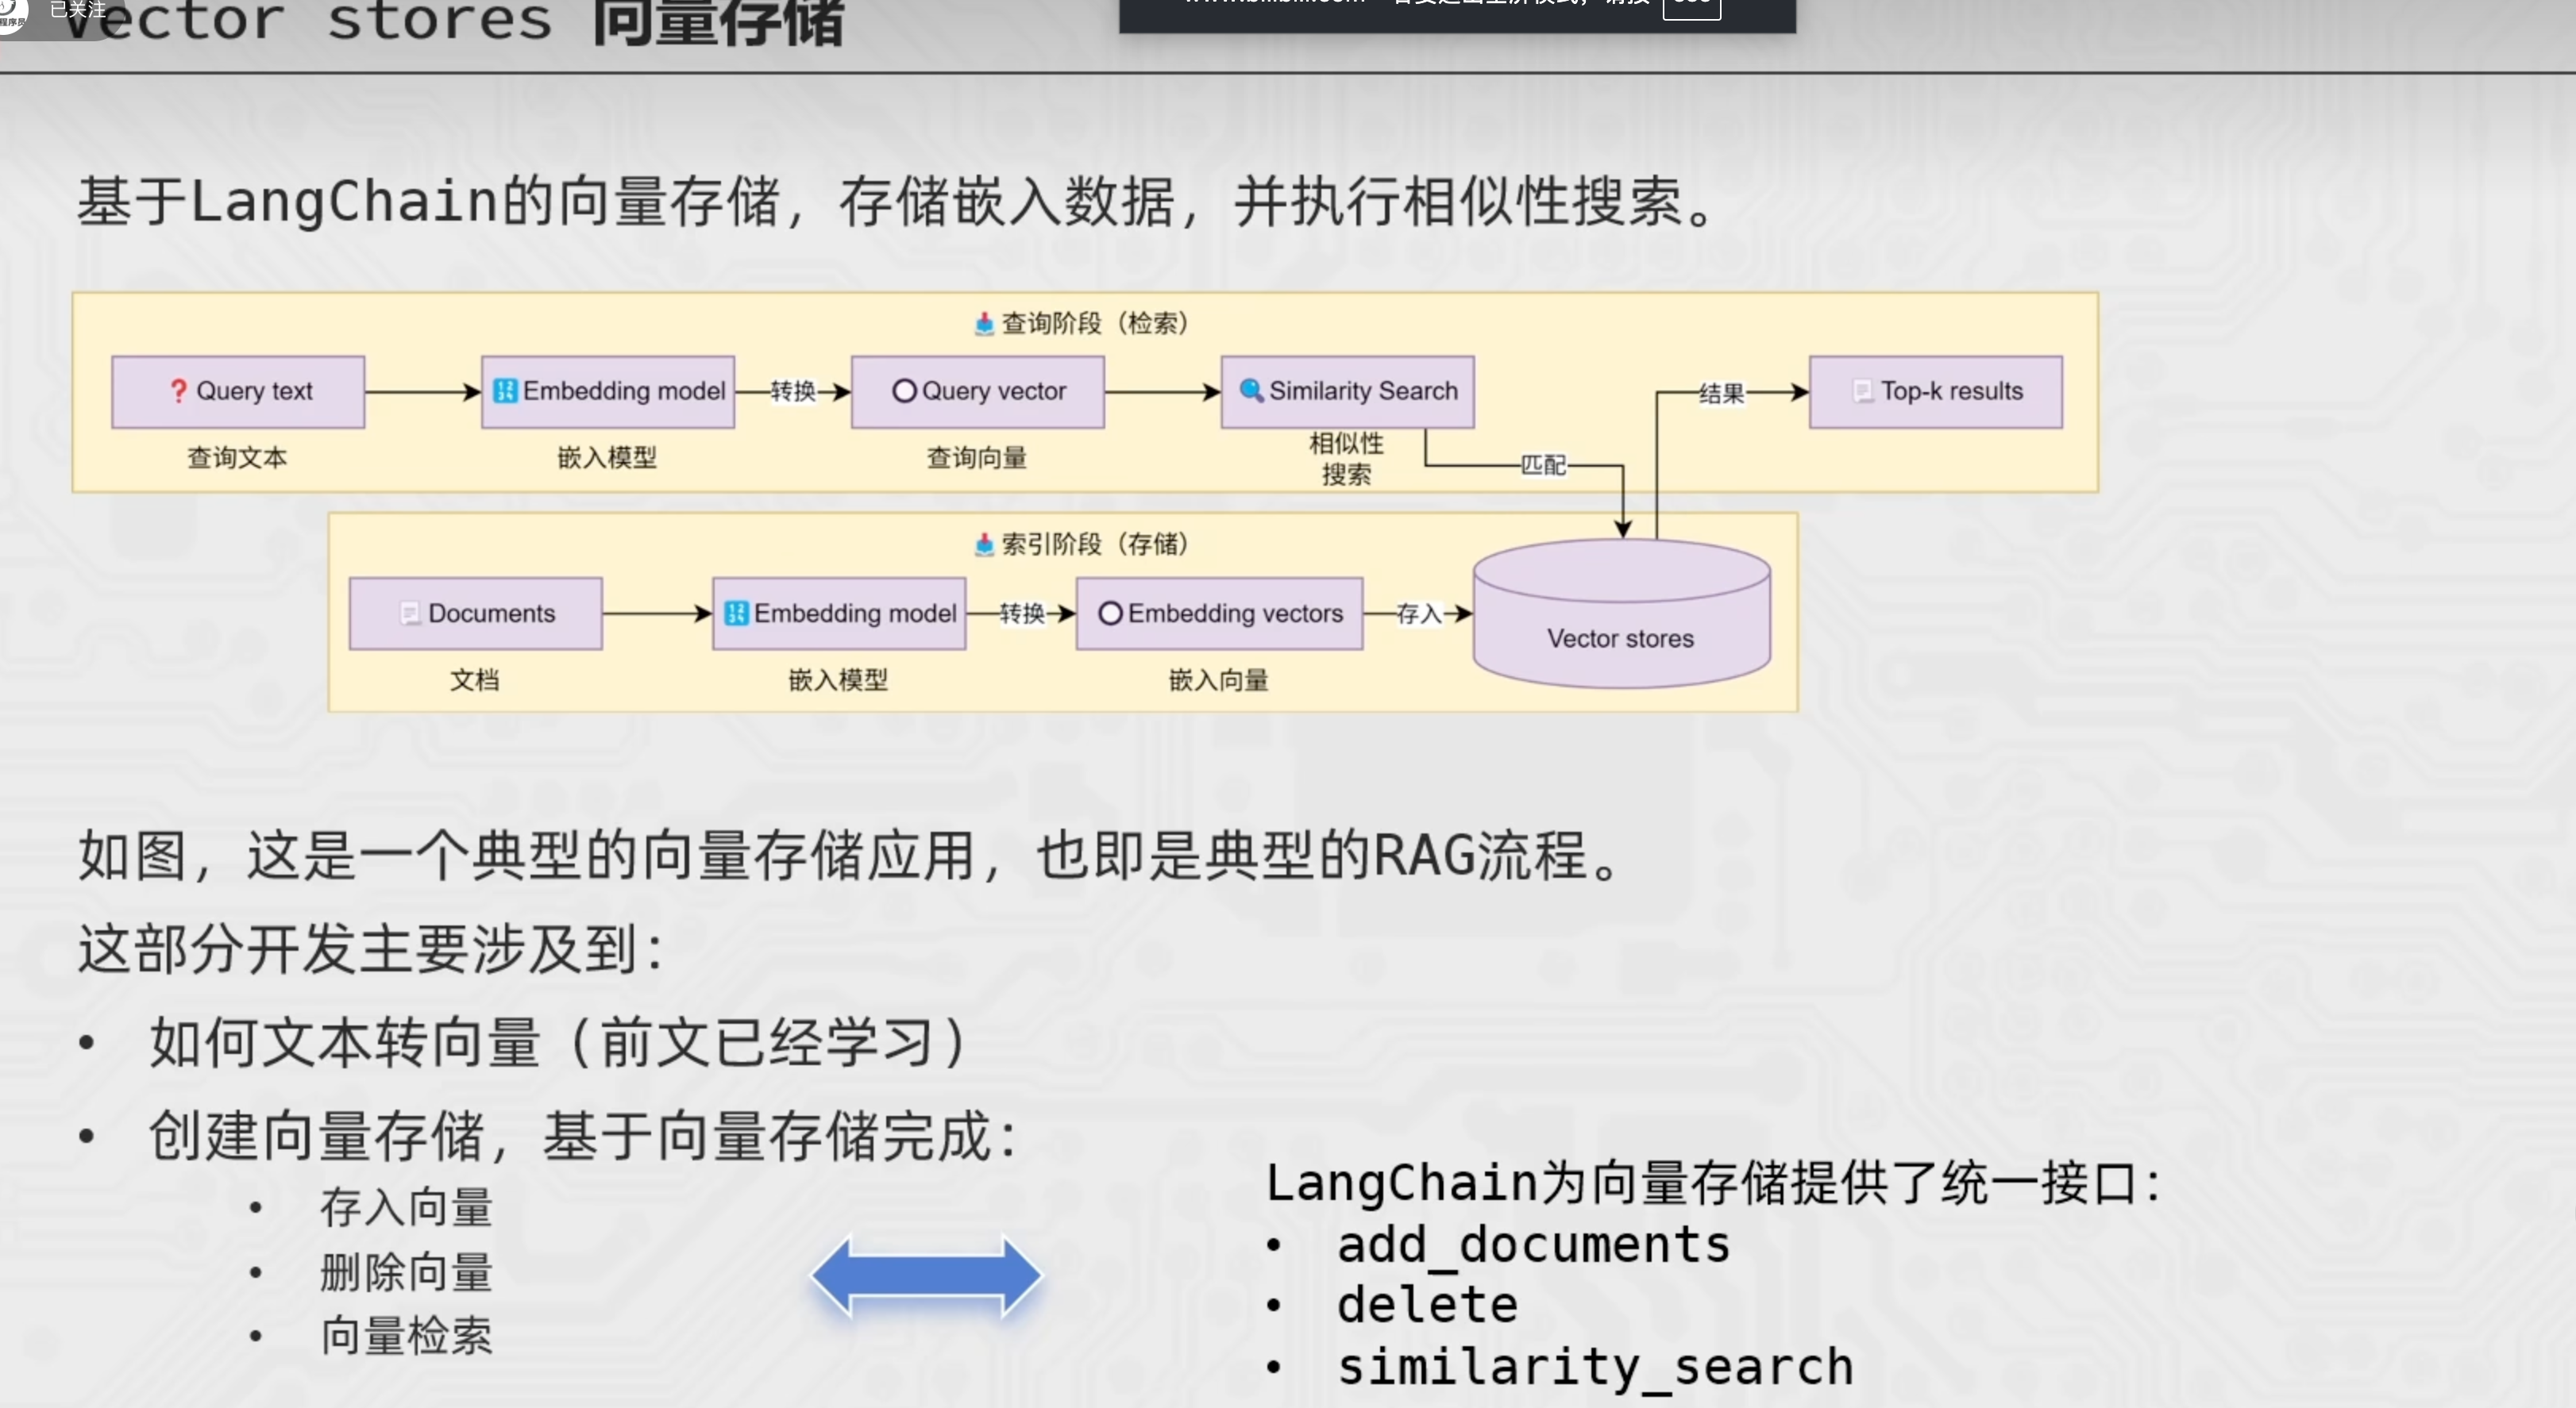Image resolution: width=2576 pixels, height=1408 pixels.
Task: Click the 文档 label under Documents
Action: [x=474, y=679]
